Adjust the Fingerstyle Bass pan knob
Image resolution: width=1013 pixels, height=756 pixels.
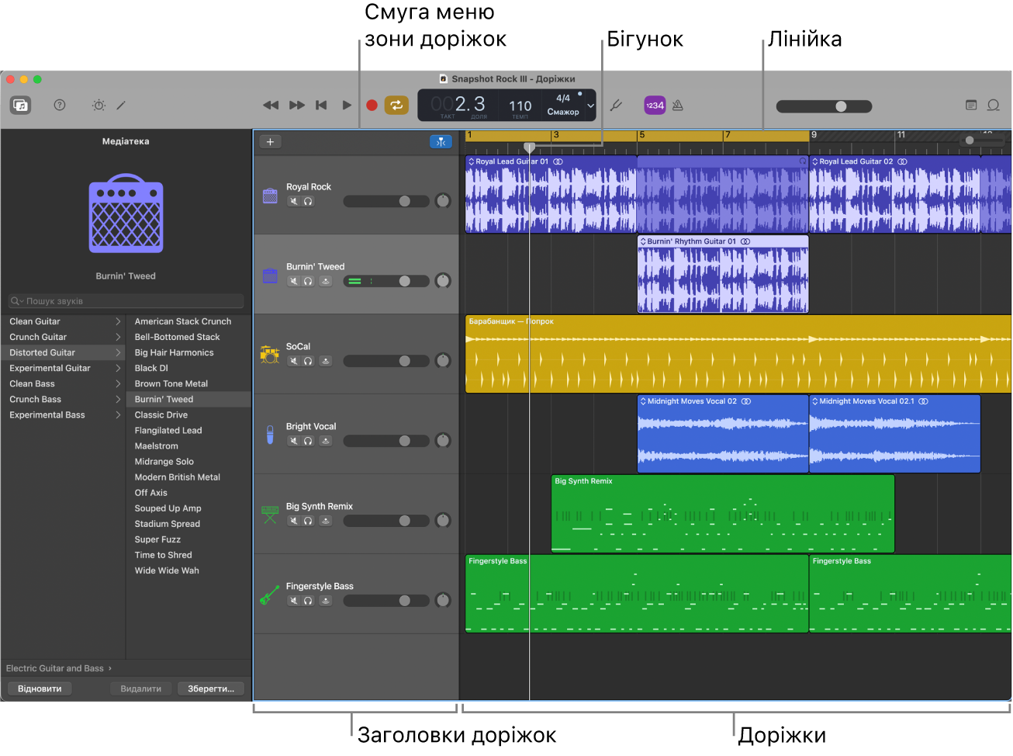tap(443, 601)
